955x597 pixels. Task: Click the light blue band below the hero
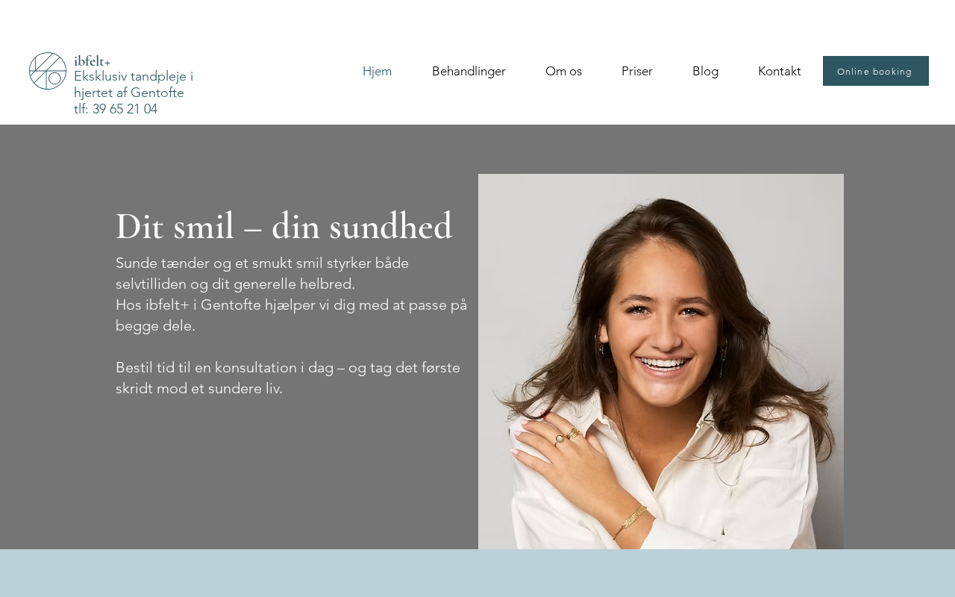tap(477, 573)
